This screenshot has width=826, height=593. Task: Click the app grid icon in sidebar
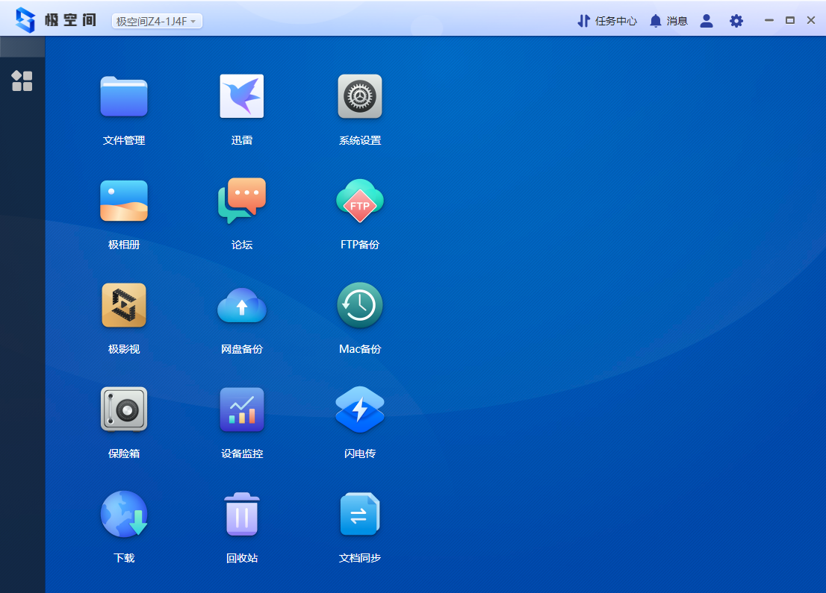22,81
